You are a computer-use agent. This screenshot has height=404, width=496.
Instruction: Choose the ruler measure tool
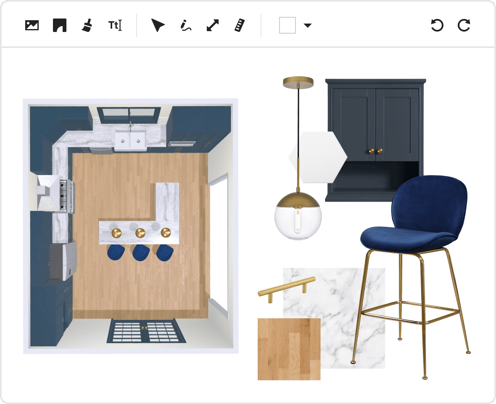240,25
